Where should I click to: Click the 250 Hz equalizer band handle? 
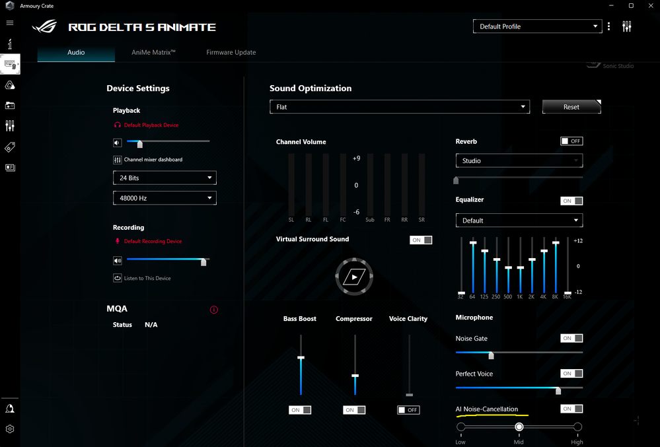tap(497, 259)
